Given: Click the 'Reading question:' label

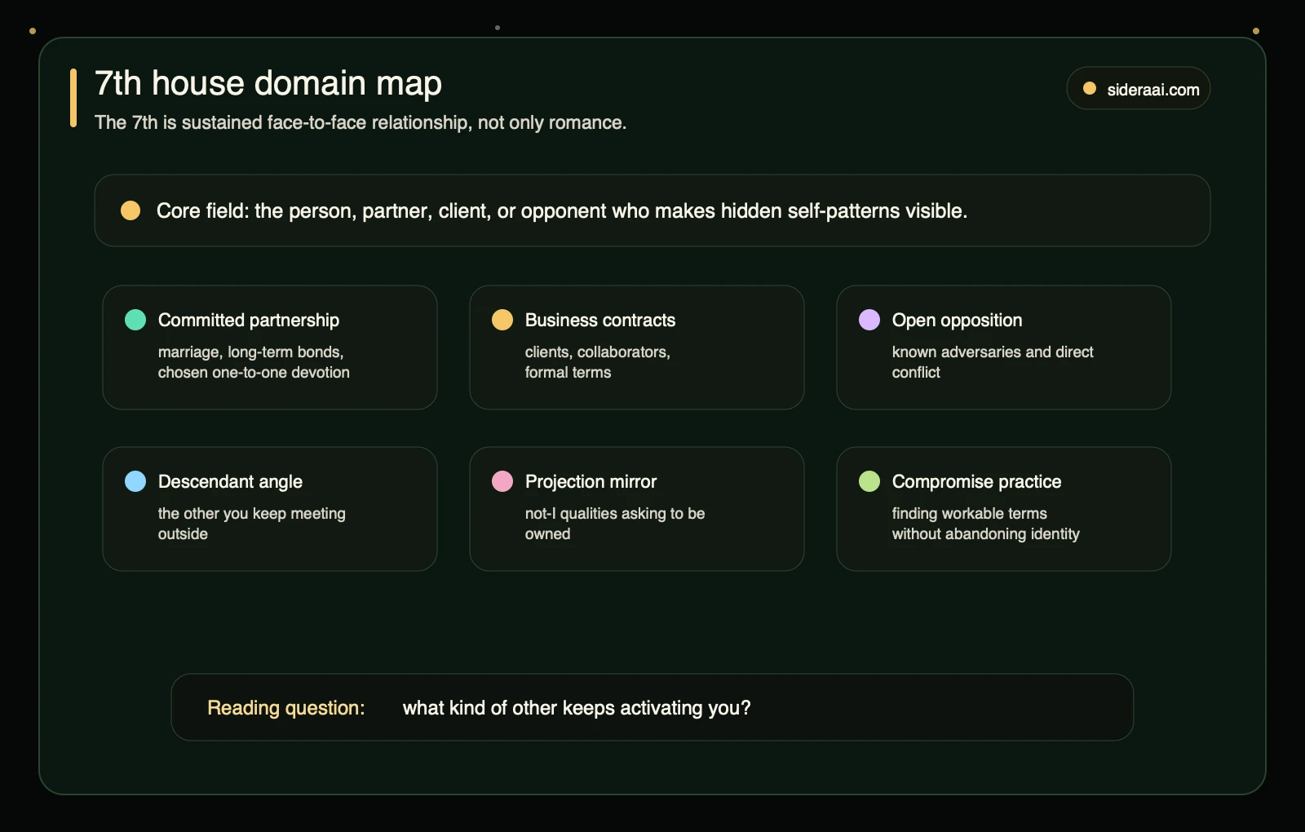Looking at the screenshot, I should coord(286,708).
